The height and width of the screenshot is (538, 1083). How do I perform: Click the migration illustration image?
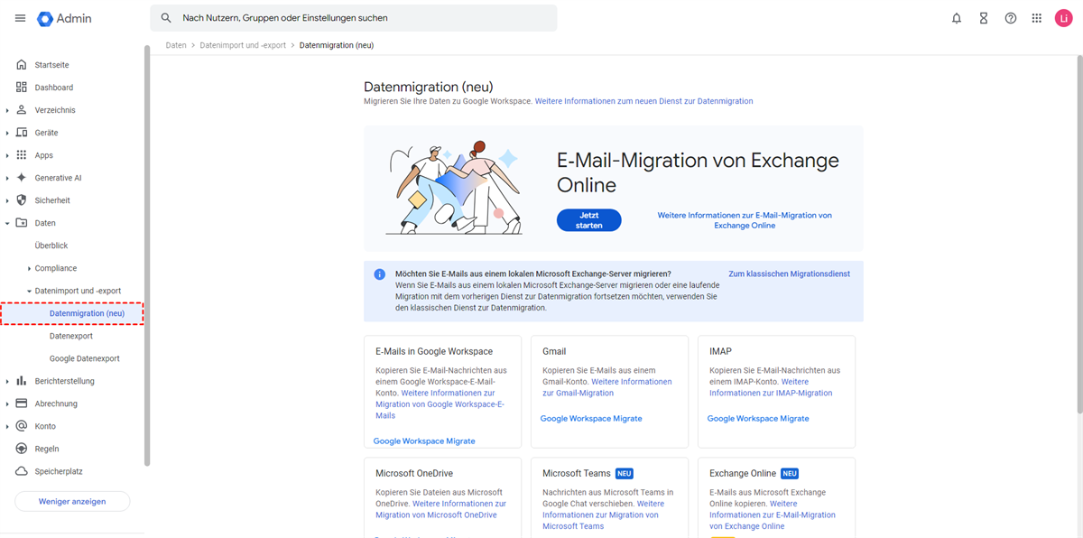tap(454, 188)
